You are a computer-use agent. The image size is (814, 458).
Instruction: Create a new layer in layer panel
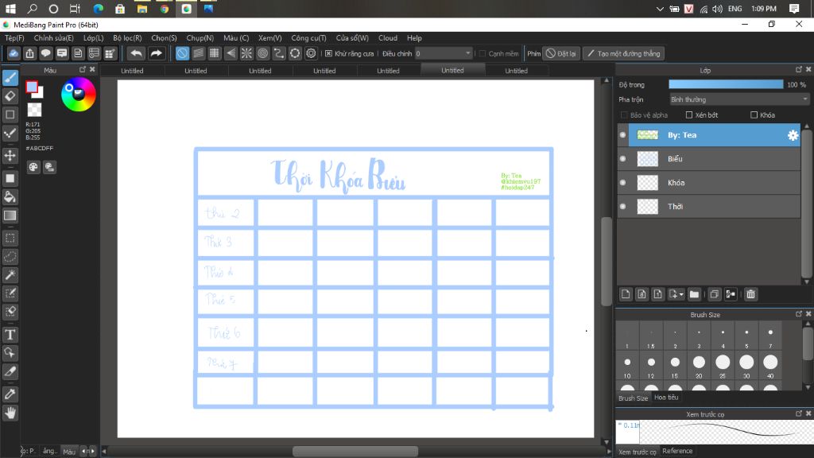[x=626, y=294]
